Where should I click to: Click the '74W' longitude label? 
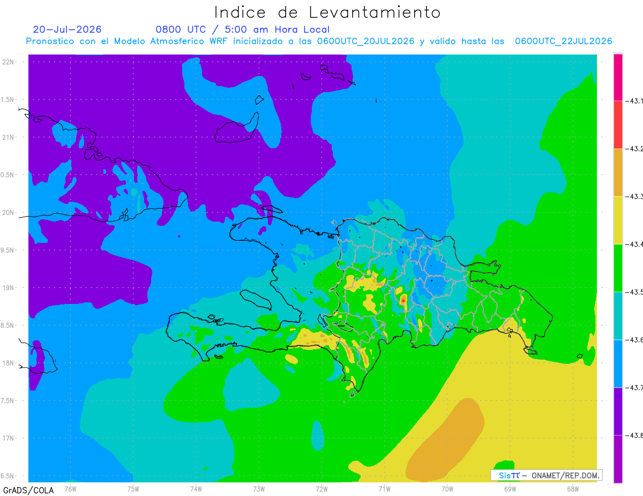point(196,488)
